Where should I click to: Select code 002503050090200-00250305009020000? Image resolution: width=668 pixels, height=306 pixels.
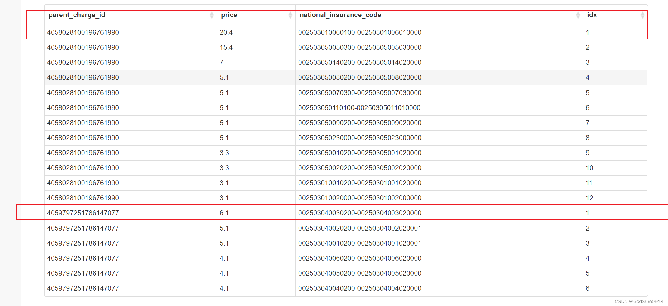360,123
